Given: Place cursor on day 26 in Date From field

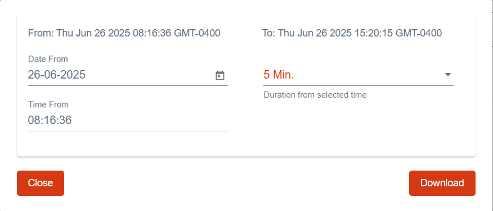Looking at the screenshot, I should click(x=34, y=75).
